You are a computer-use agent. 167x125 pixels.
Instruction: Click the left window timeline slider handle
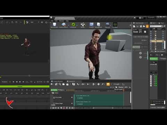29,76
